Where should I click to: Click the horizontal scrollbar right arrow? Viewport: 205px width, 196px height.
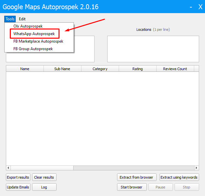click(196, 168)
